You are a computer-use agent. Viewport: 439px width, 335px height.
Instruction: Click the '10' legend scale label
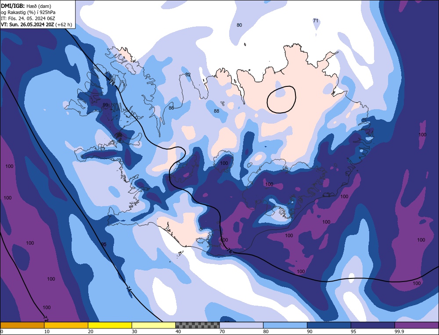[x=47, y=331]
